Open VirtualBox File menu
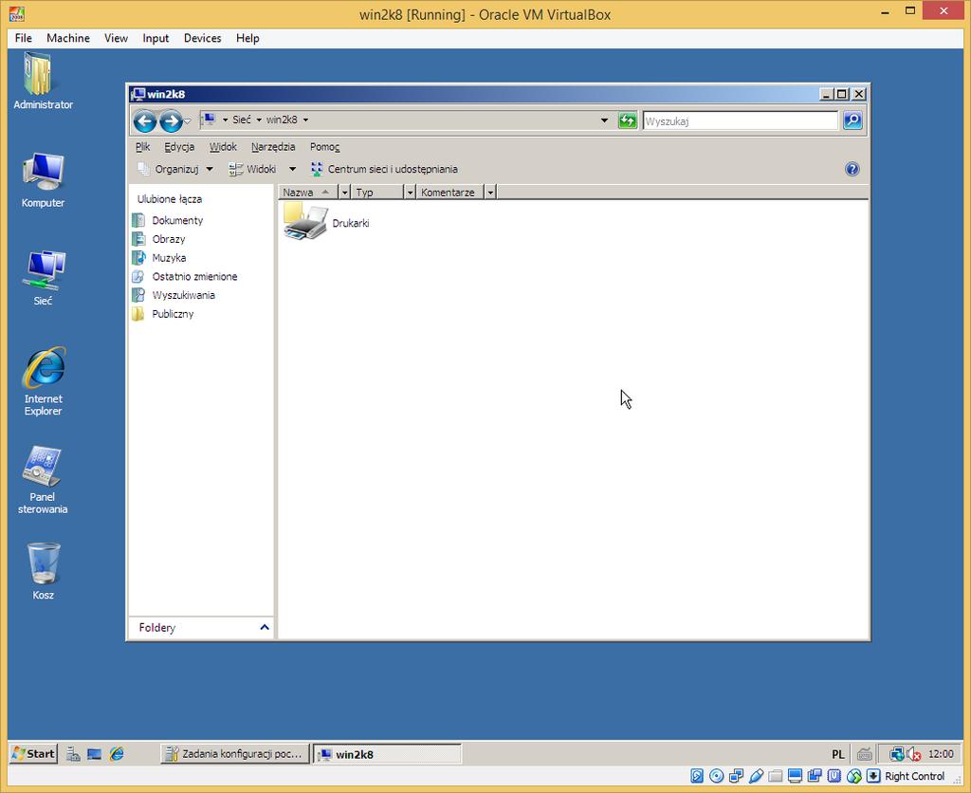971x793 pixels. [24, 38]
